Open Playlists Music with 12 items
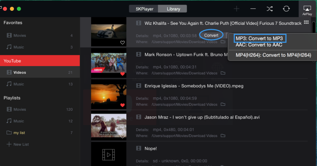 40,121
